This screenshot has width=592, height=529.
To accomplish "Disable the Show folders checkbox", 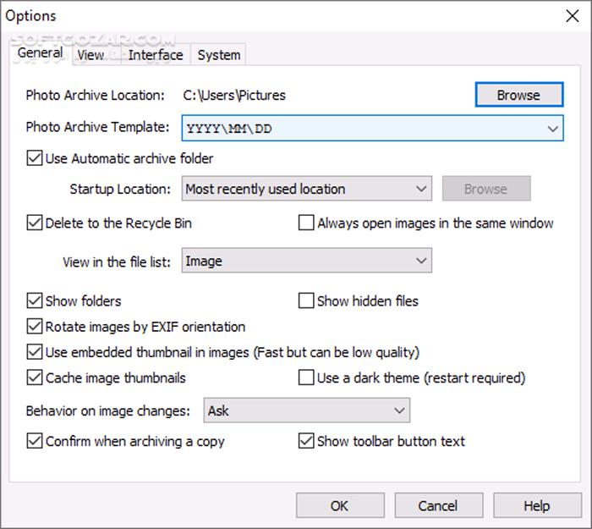I will pyautogui.click(x=36, y=300).
